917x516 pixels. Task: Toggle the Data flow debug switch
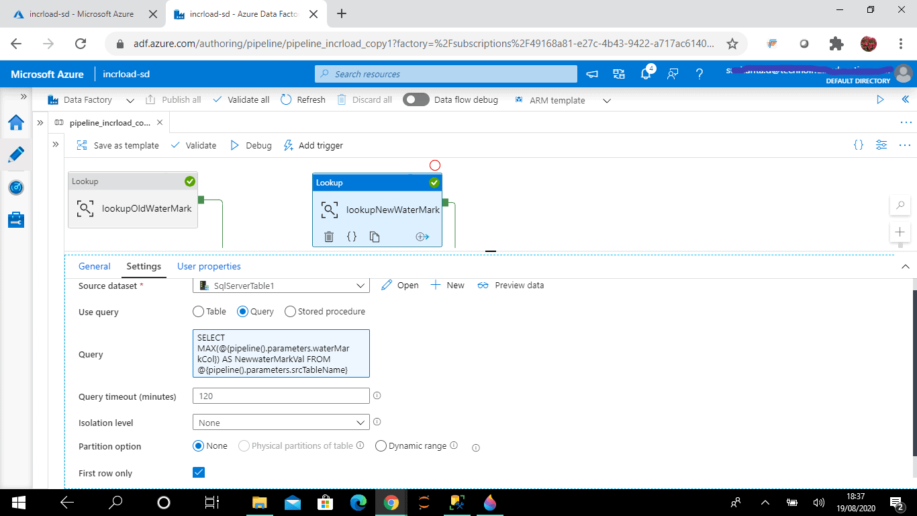pos(416,99)
